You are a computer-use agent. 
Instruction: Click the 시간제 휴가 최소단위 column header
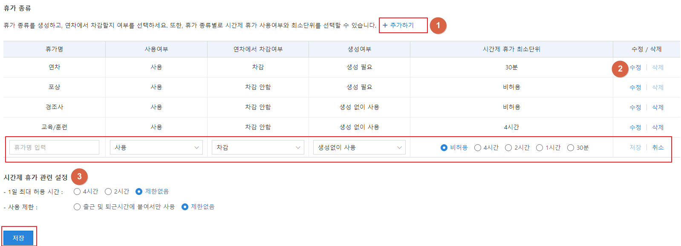coord(511,49)
